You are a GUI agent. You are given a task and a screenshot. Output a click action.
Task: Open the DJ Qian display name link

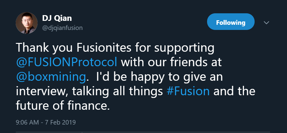pos(57,18)
